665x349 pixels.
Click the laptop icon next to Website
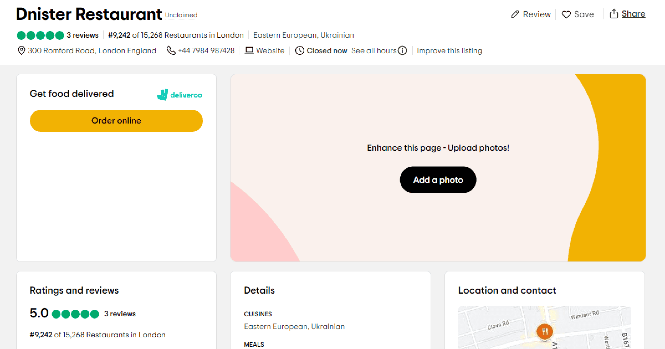[x=249, y=50]
